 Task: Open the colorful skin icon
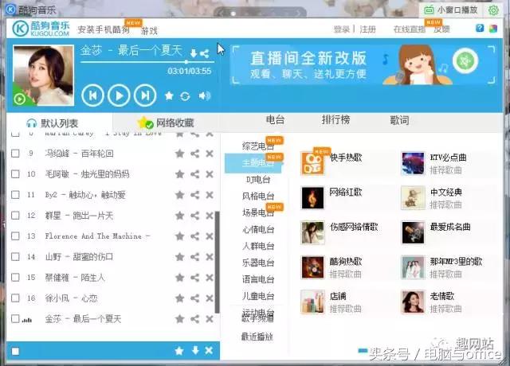[x=493, y=29]
